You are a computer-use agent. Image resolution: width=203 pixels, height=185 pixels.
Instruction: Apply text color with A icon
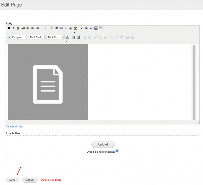coord(67,37)
